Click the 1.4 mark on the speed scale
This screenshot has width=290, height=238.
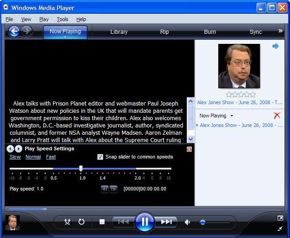[102, 178]
